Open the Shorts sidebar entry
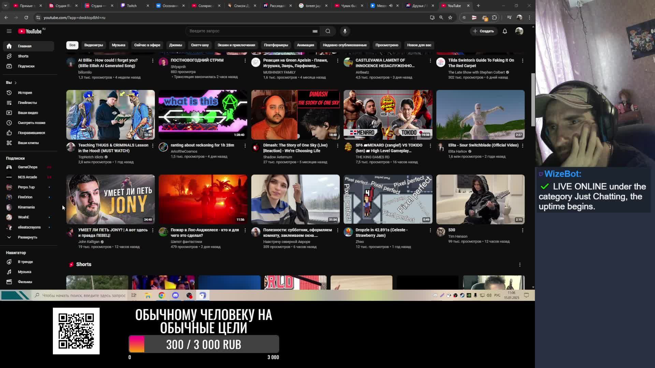655x368 pixels. coord(23,56)
